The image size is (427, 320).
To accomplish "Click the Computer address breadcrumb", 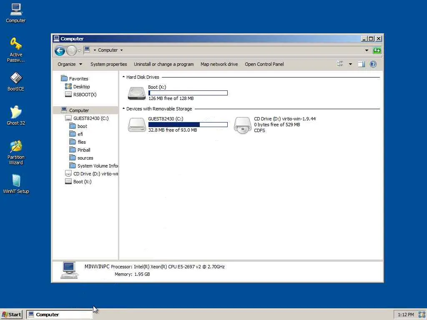I will point(108,50).
